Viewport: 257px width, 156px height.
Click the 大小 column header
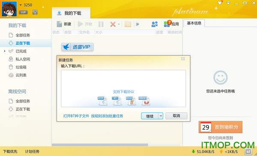click(99, 32)
